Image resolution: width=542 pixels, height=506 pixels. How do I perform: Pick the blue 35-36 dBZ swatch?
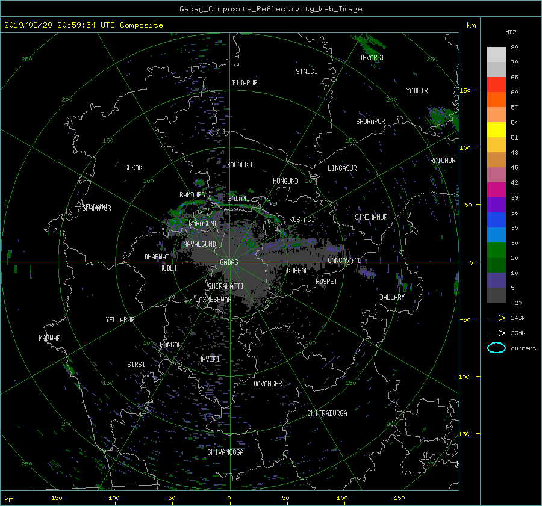pyautogui.click(x=496, y=220)
